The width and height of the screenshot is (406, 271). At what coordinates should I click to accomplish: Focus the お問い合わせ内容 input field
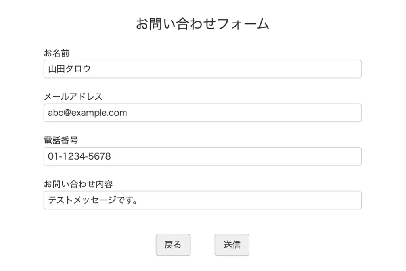coord(203,200)
